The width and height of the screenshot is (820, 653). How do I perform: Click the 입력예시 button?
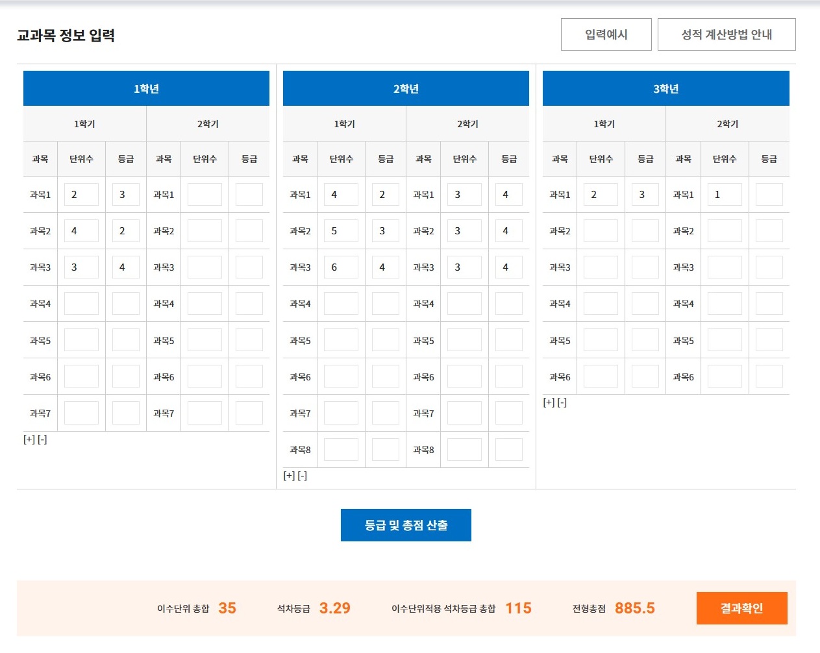[x=606, y=34]
